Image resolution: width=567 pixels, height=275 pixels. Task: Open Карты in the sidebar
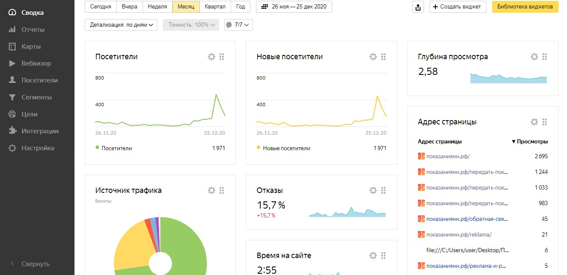point(31,47)
